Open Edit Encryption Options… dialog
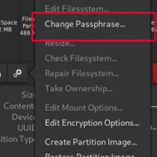Screen dimensions: 157x157 coord(92,123)
